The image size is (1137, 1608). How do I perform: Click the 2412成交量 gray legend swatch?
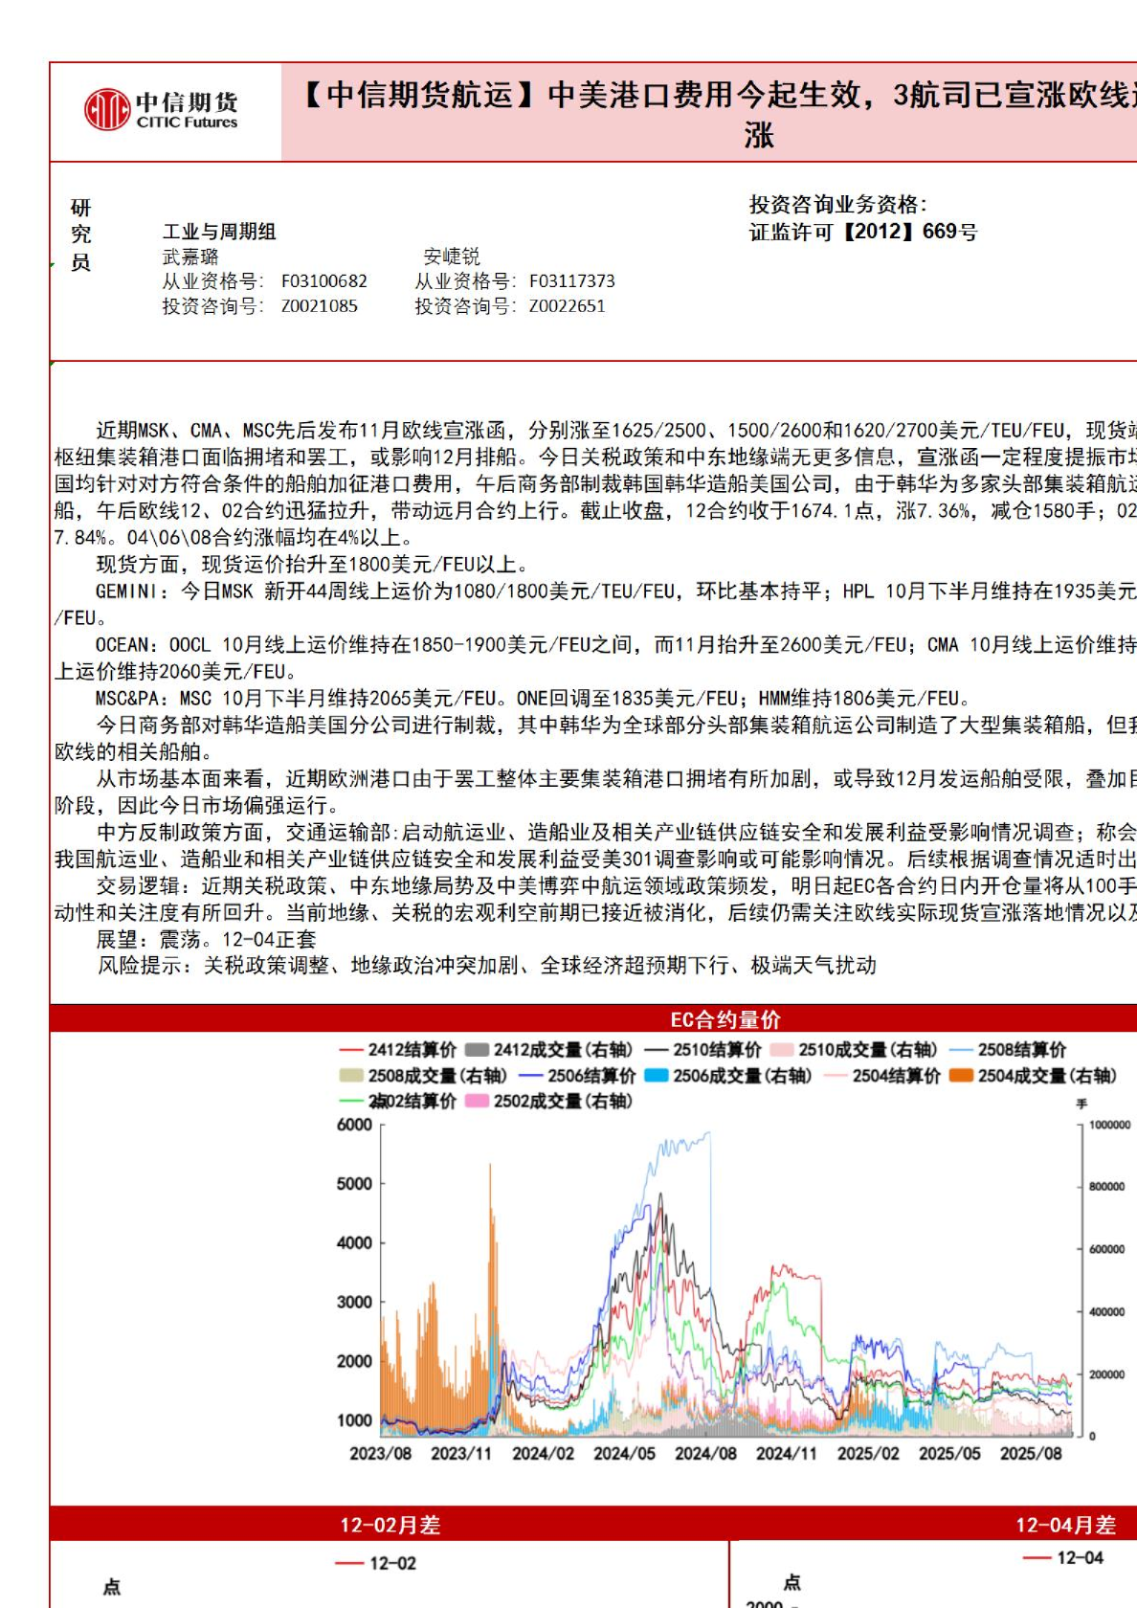tap(478, 1050)
